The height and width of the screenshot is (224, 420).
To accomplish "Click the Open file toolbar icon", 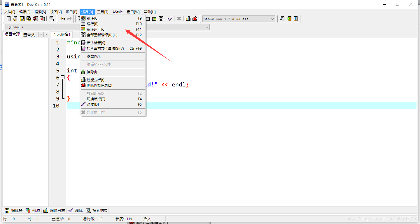I will pyautogui.click(x=15, y=19).
